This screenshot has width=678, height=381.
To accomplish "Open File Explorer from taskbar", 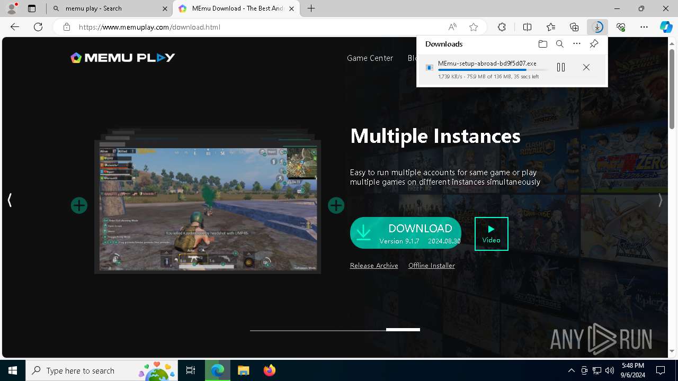I will point(243,370).
